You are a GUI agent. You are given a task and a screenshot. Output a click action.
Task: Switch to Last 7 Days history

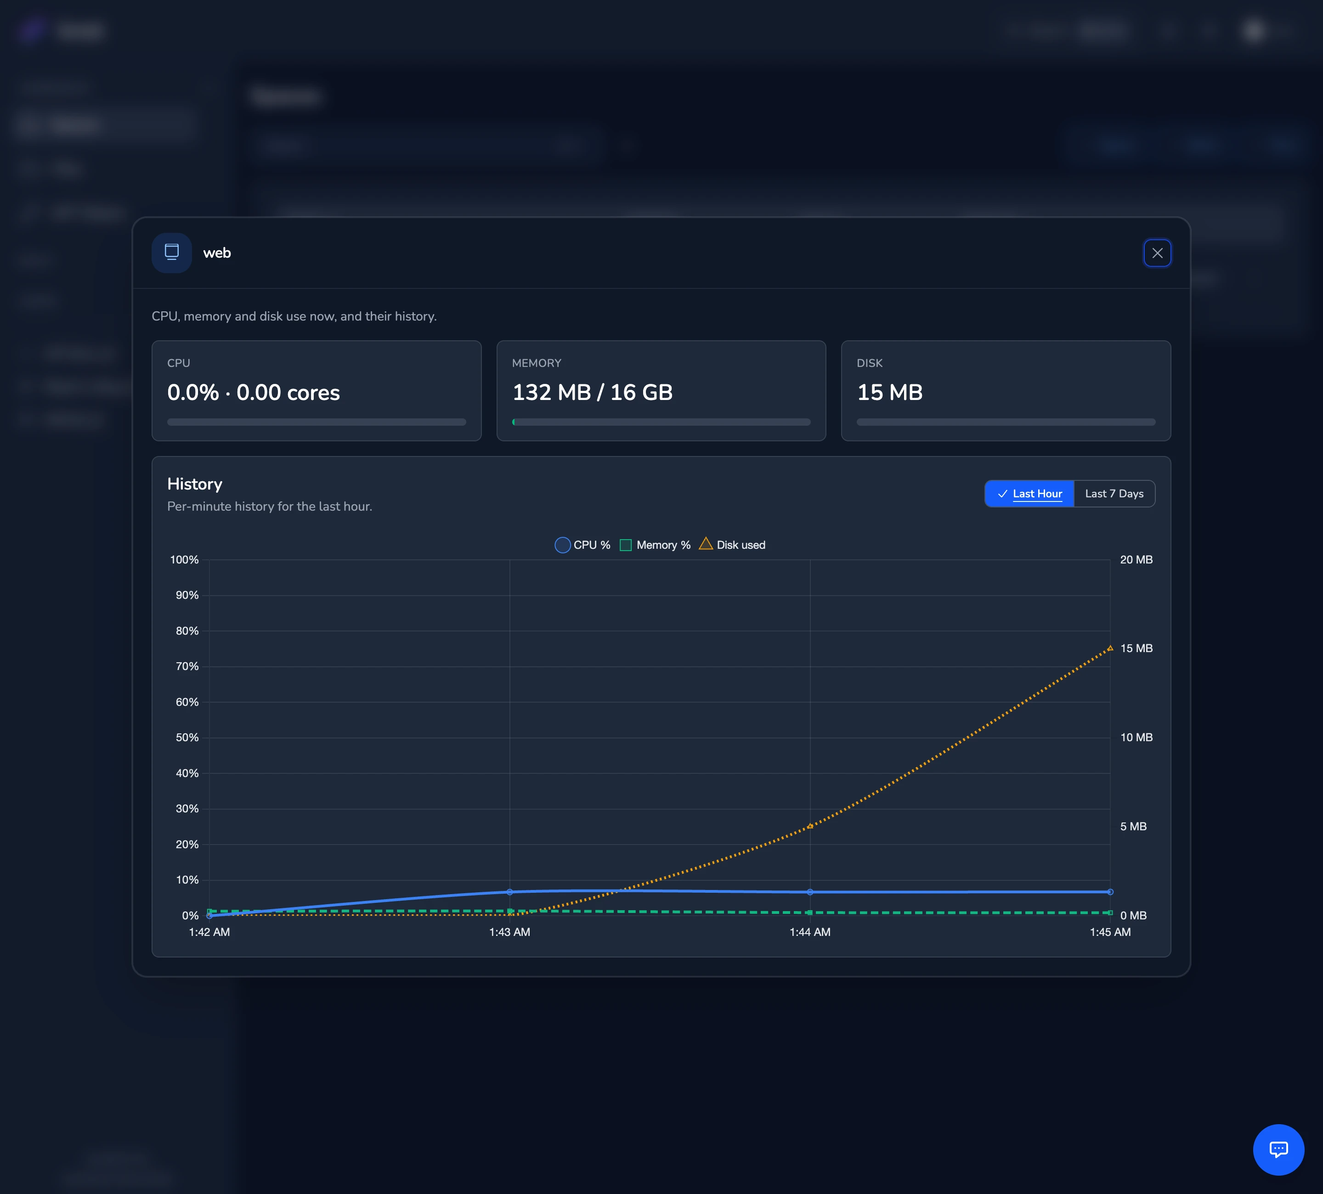pyautogui.click(x=1114, y=493)
